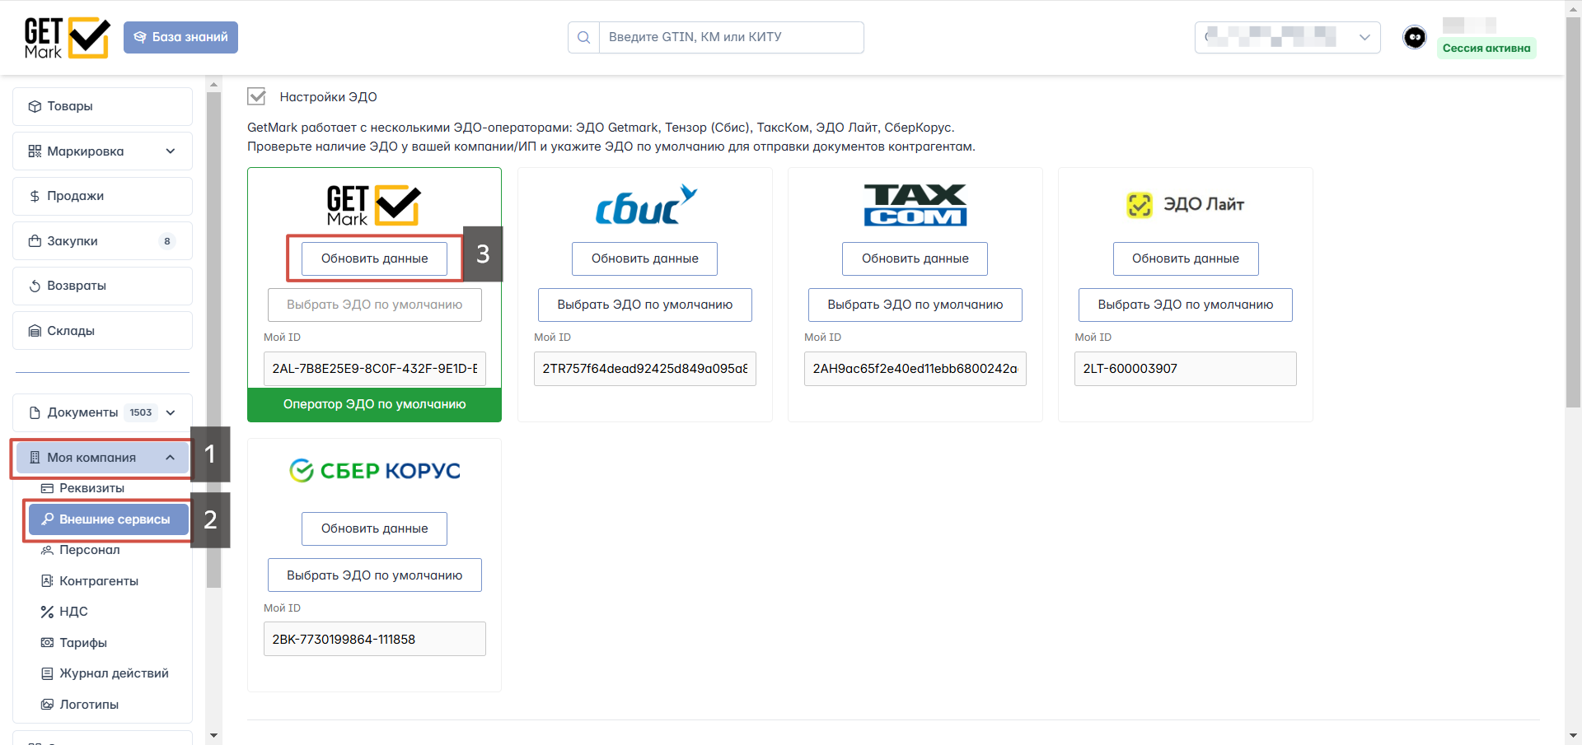The image size is (1582, 745).
Task: Click the ЭДО Лайт Мой ID field
Action: (x=1186, y=369)
